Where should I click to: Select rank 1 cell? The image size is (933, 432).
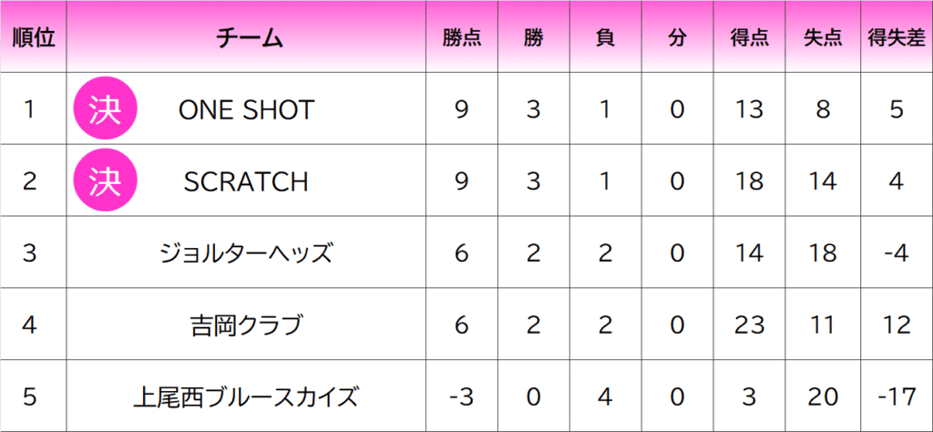pos(34,109)
